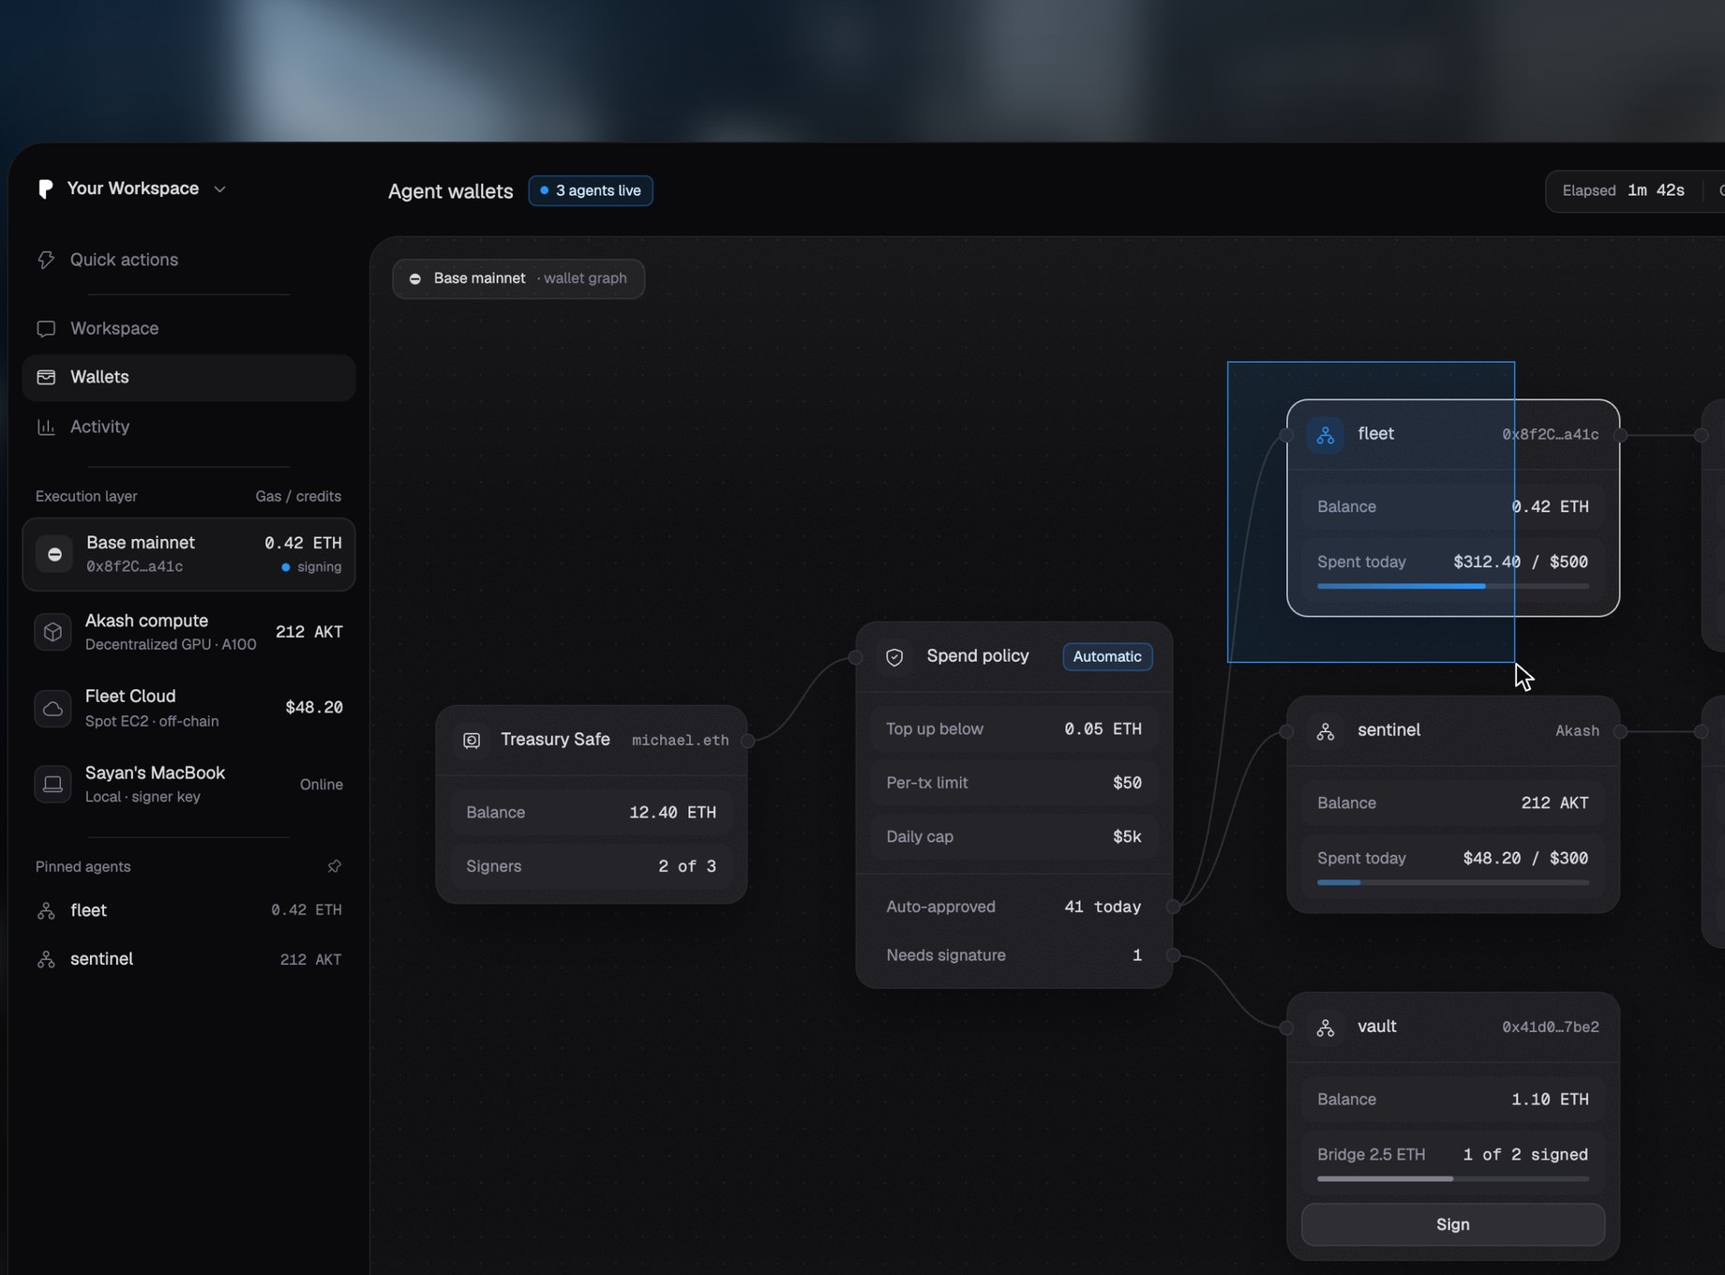Screen dimensions: 1725x1275
Task: Select Quick actions in the sidebar
Action: coord(188,260)
